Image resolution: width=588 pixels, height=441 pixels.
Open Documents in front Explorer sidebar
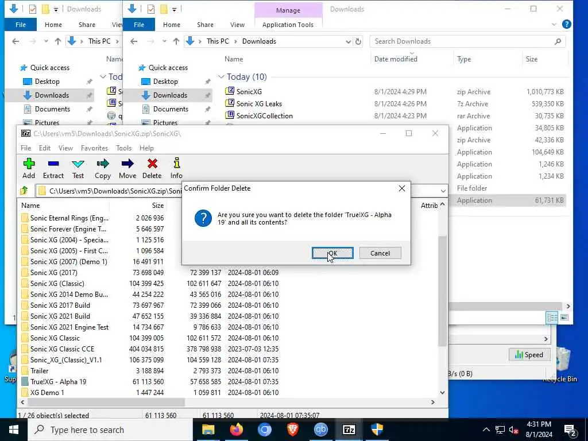point(170,109)
